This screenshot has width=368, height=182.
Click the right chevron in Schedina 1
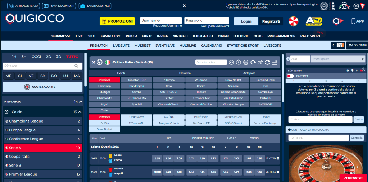pyautogui.click(x=357, y=71)
